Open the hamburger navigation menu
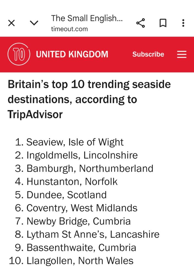 click(182, 54)
